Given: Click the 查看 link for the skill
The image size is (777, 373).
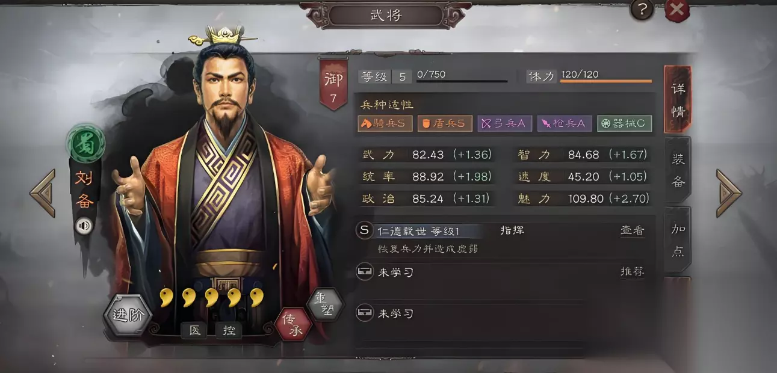Looking at the screenshot, I should pyautogui.click(x=632, y=230).
